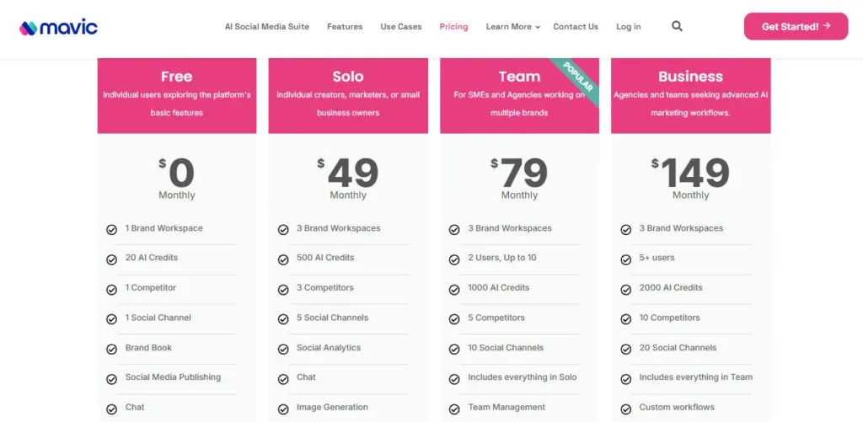
Task: Open the search magnifier icon
Action: (x=677, y=26)
